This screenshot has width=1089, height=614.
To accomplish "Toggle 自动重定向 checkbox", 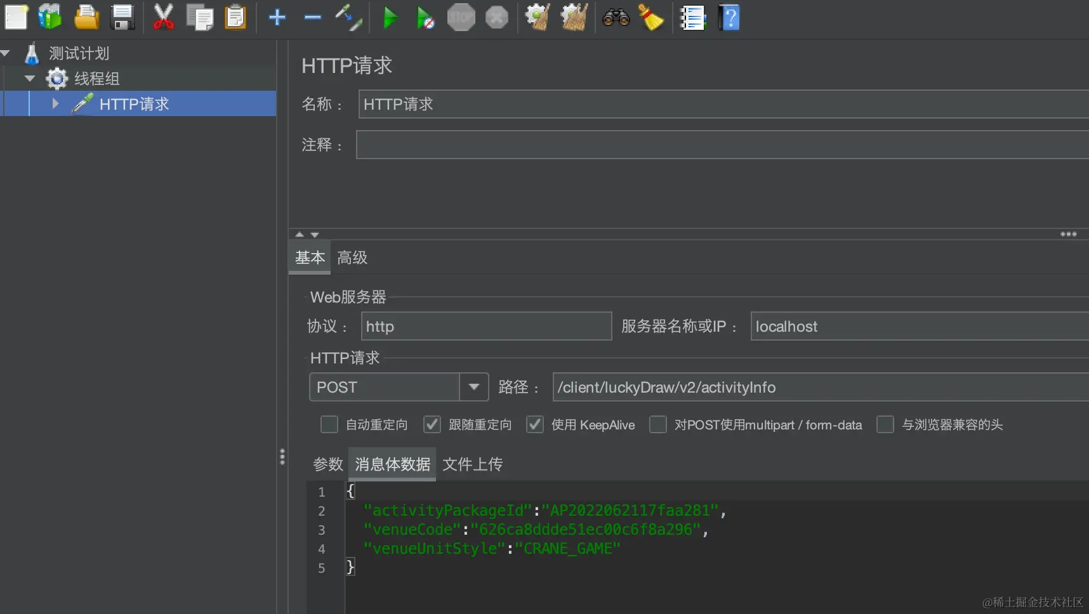I will (x=329, y=424).
